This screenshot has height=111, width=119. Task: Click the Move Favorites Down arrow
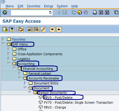coord(52,30)
